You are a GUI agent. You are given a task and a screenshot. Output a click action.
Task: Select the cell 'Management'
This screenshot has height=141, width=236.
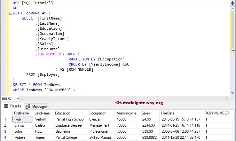coord(101,125)
